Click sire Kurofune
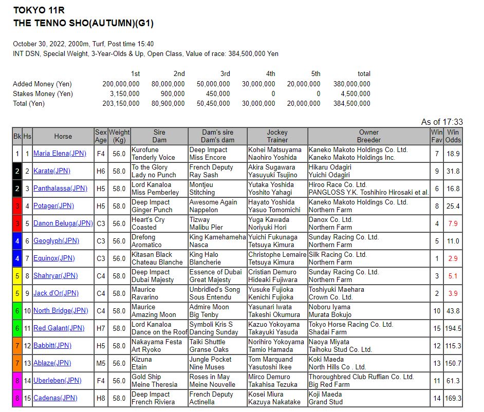 [x=145, y=149]
